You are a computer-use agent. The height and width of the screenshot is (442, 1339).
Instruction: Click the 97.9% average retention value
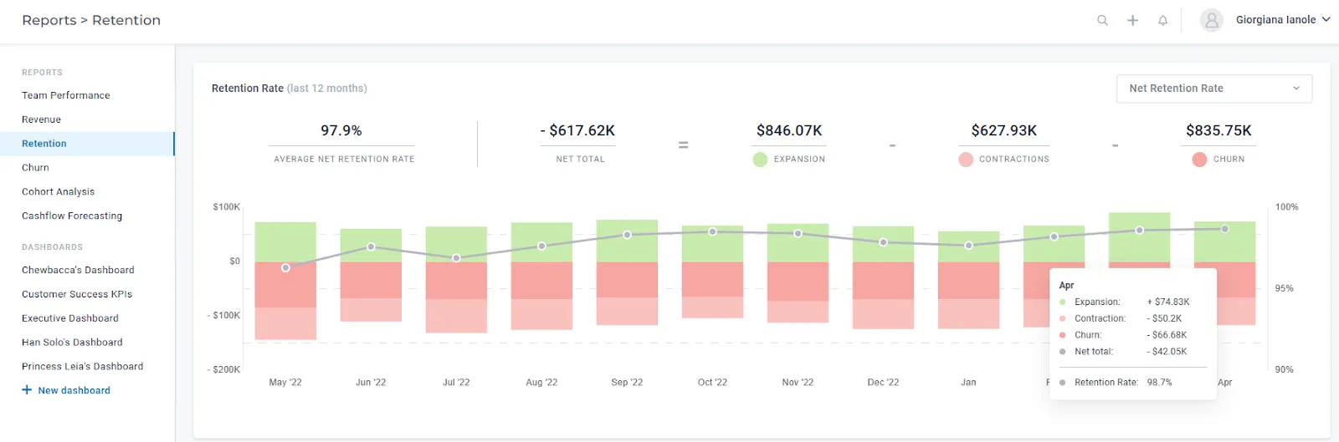point(341,130)
